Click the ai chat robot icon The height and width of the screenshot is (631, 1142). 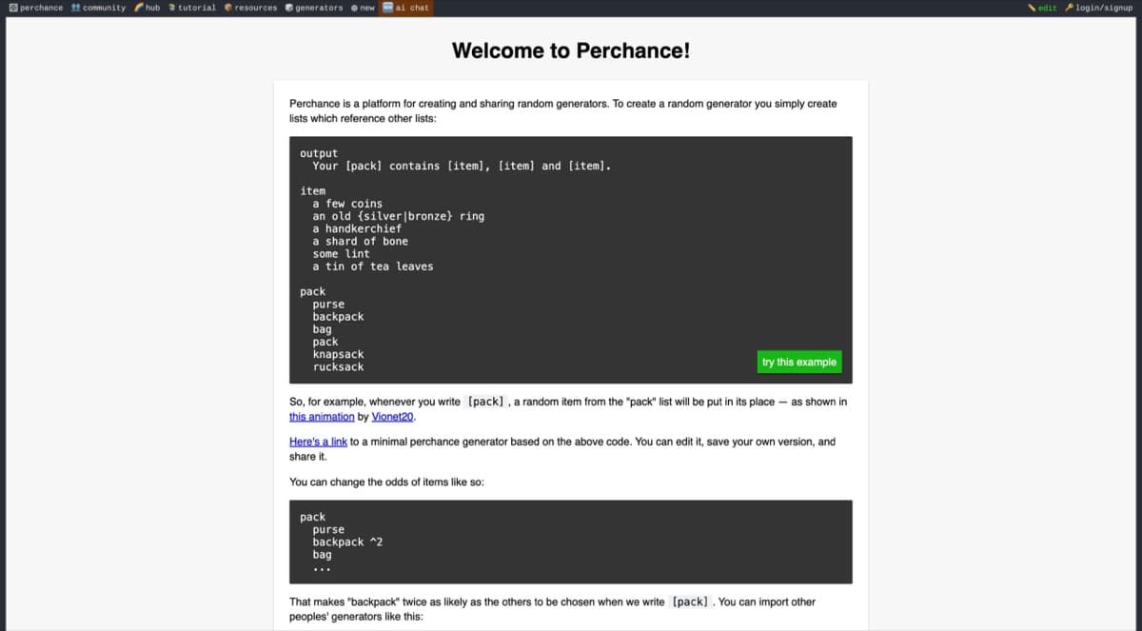(388, 8)
